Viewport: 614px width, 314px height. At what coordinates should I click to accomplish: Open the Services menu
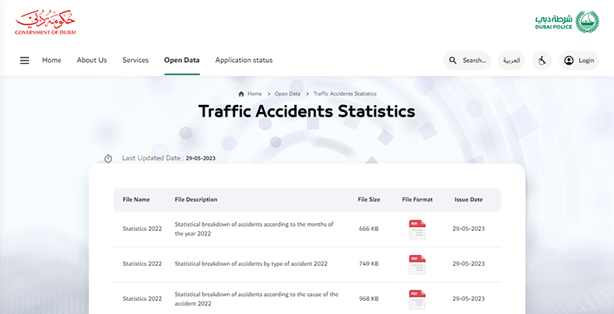(135, 61)
